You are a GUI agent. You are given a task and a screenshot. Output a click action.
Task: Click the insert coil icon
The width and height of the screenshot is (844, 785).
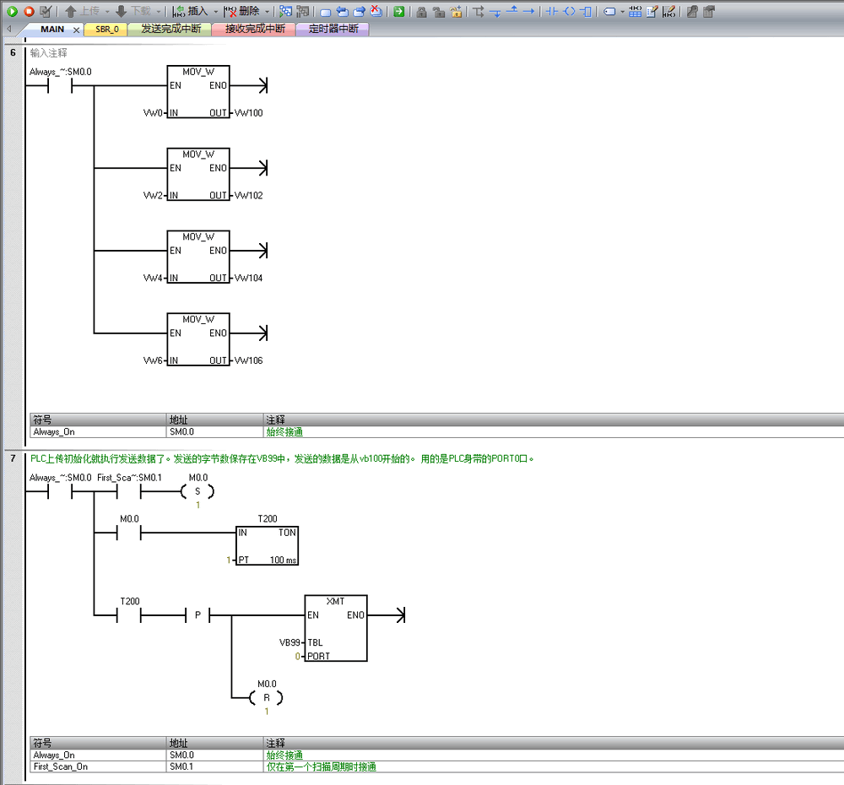[569, 12]
